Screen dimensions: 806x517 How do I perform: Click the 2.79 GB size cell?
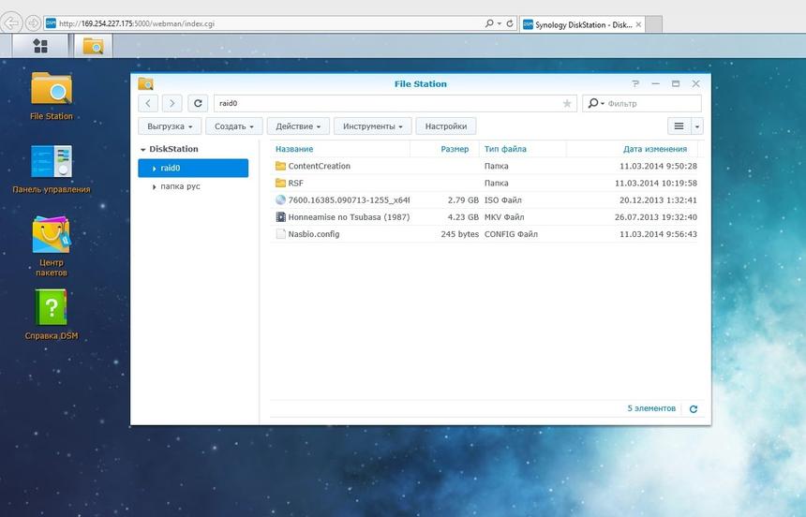pyautogui.click(x=463, y=199)
